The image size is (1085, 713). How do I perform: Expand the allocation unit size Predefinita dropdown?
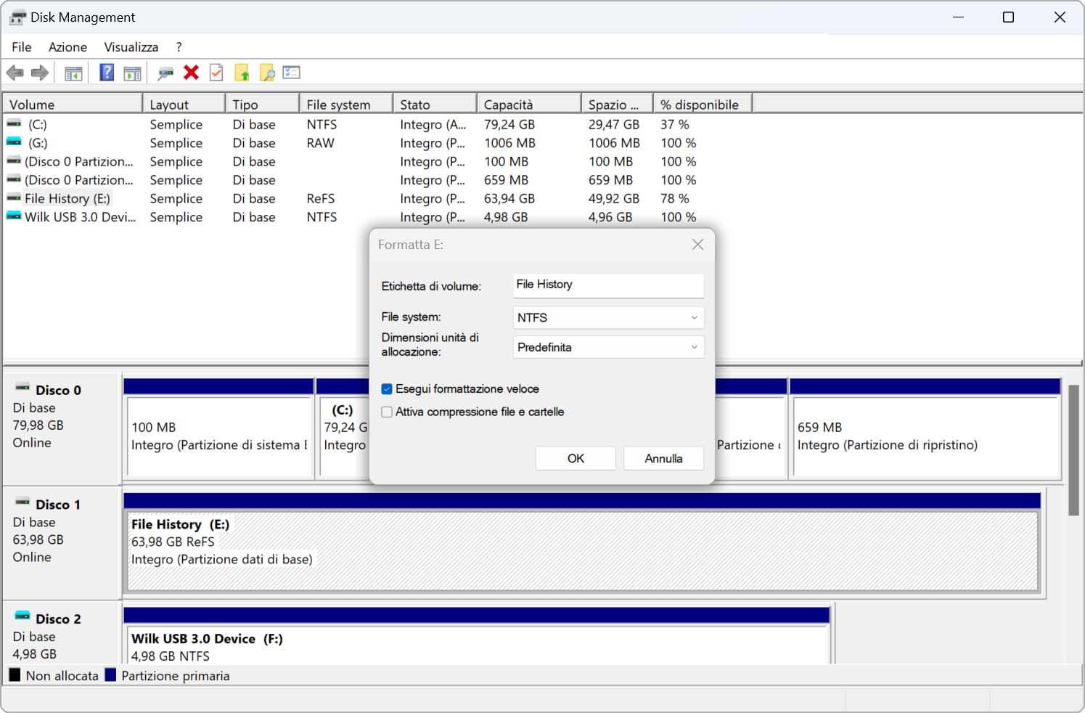point(607,348)
